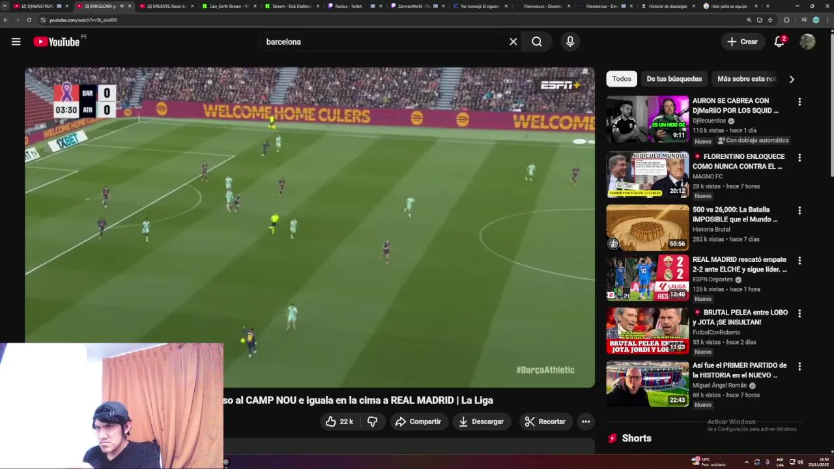This screenshot has height=469, width=834.
Task: Open options for 500 vs 26,000 video
Action: pyautogui.click(x=799, y=210)
